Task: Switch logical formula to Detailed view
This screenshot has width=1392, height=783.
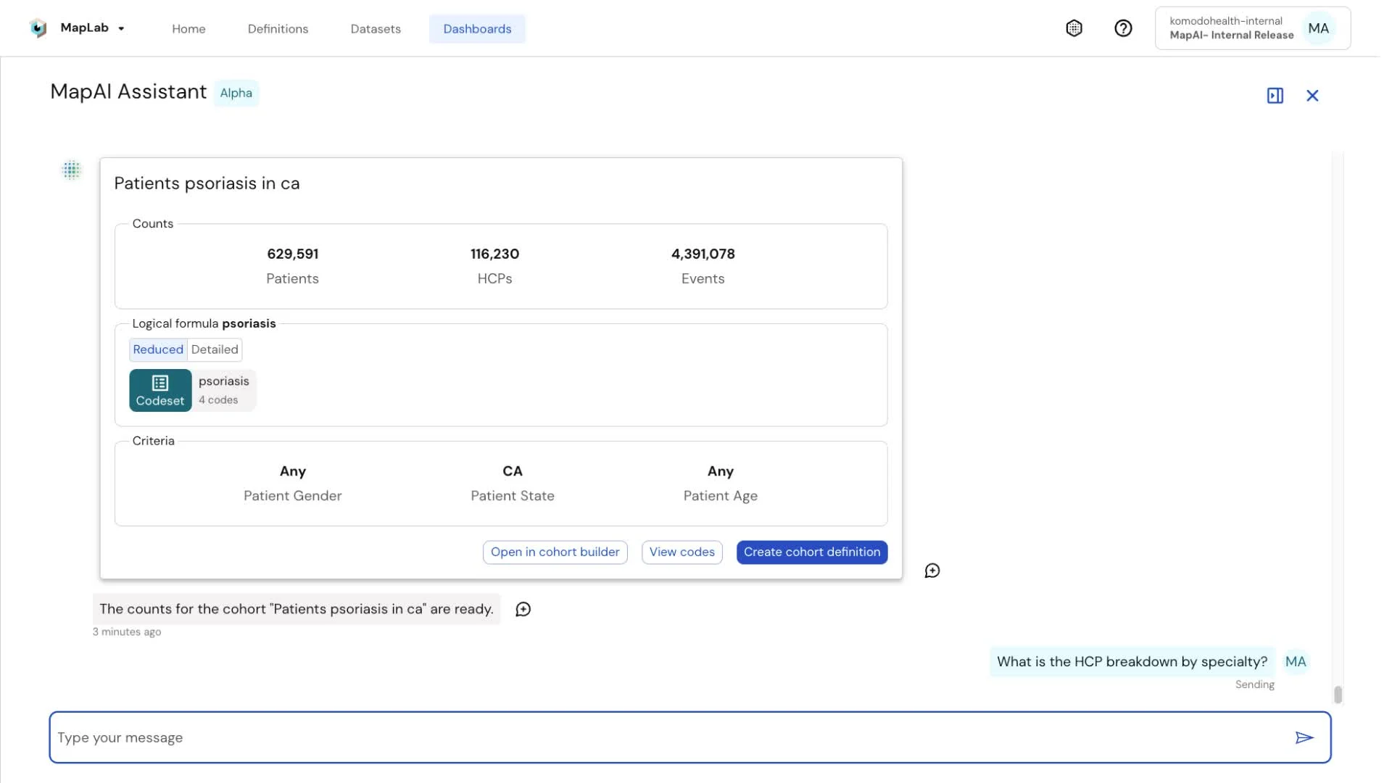Action: coord(215,349)
